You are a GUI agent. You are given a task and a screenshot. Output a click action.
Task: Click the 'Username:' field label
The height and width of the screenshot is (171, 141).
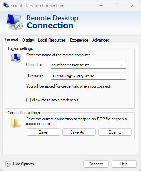[35, 76]
